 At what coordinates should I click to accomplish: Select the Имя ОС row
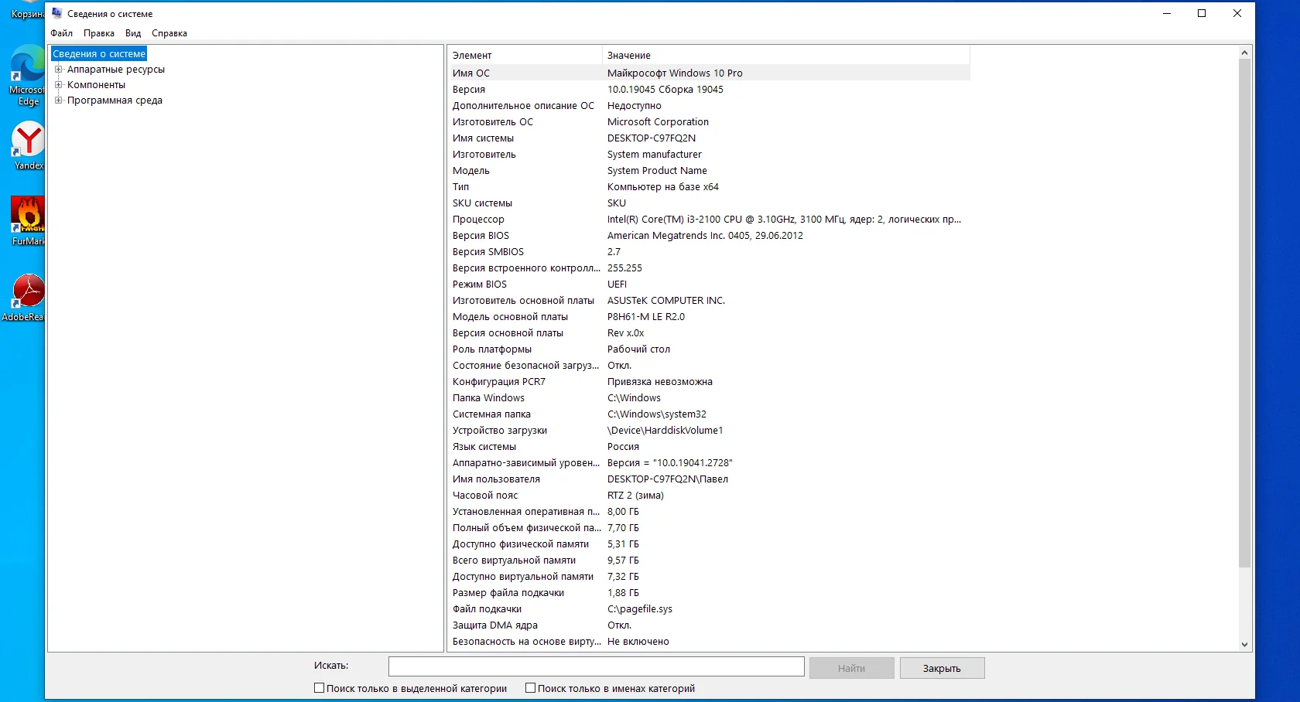[709, 73]
